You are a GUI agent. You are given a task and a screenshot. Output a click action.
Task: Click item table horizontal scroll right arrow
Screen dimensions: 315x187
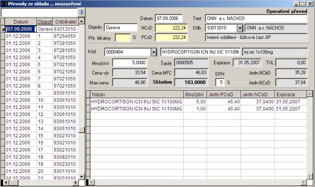[x=304, y=182]
